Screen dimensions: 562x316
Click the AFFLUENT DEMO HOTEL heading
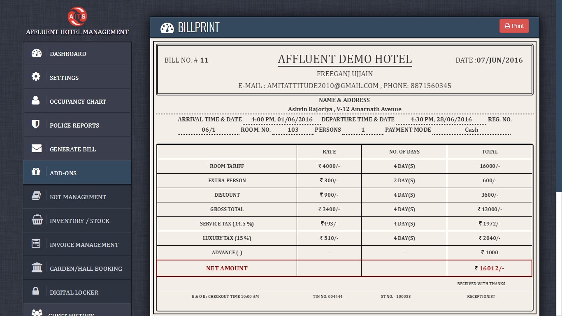[x=345, y=59]
